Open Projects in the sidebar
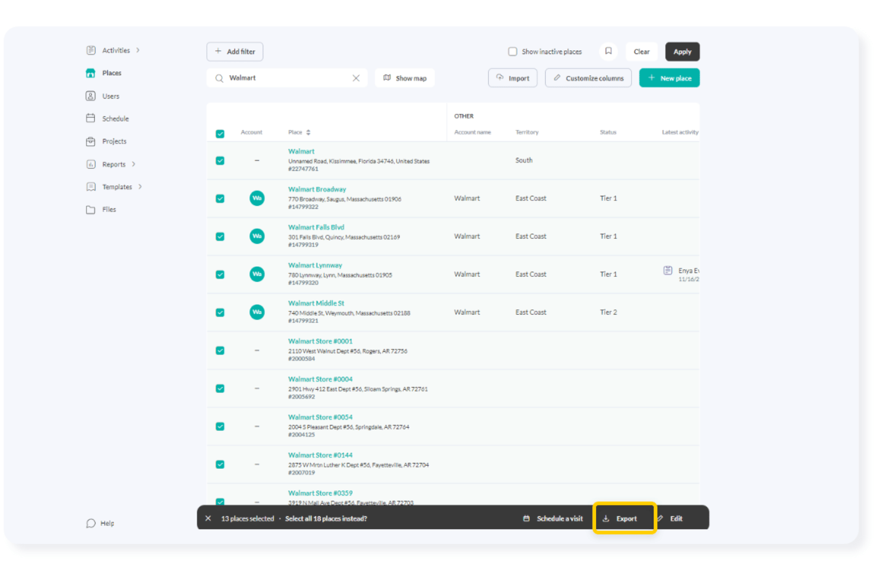This screenshot has height=585, width=877. [114, 141]
